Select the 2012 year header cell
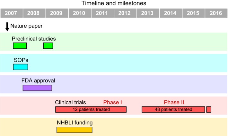The height and width of the screenshot is (136, 228). point(125,13)
